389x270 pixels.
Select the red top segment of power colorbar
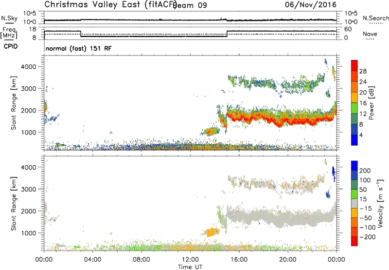[354, 66]
